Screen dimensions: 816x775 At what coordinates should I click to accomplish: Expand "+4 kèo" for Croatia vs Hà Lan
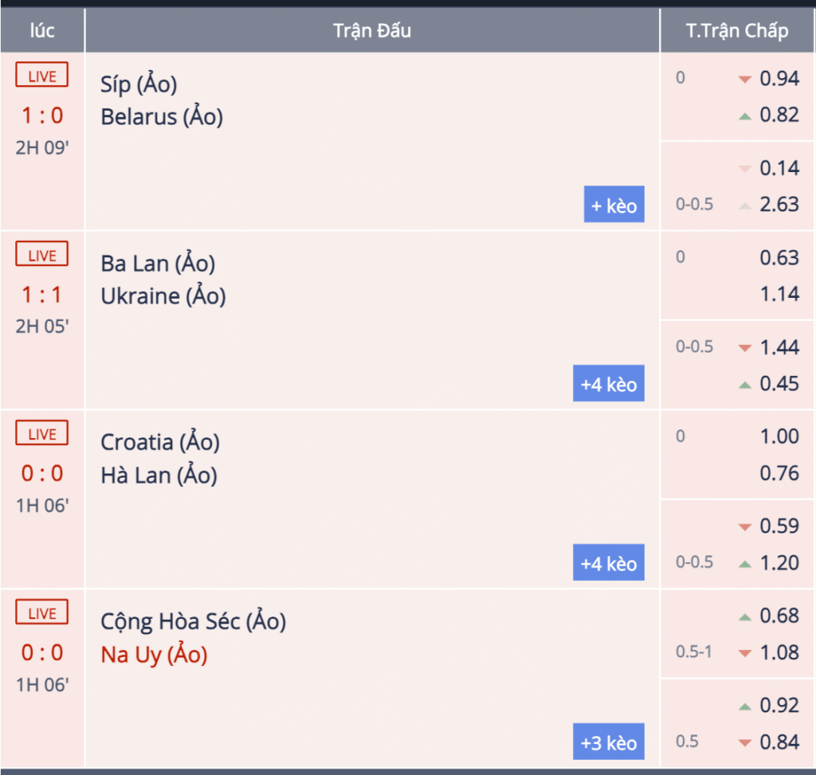click(x=609, y=564)
